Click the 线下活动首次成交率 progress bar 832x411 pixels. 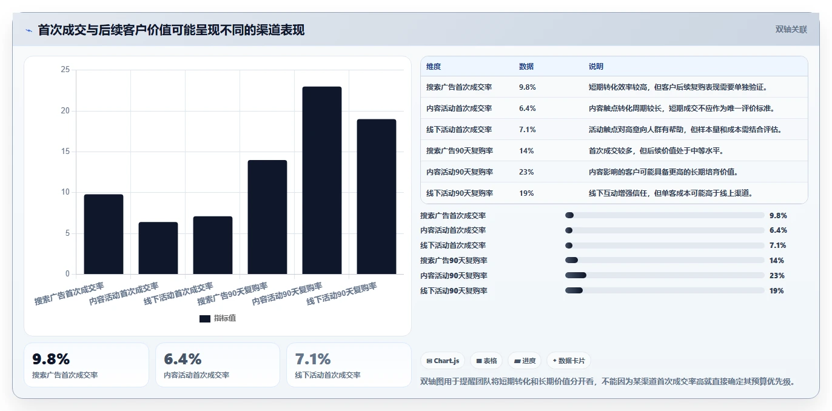(665, 246)
